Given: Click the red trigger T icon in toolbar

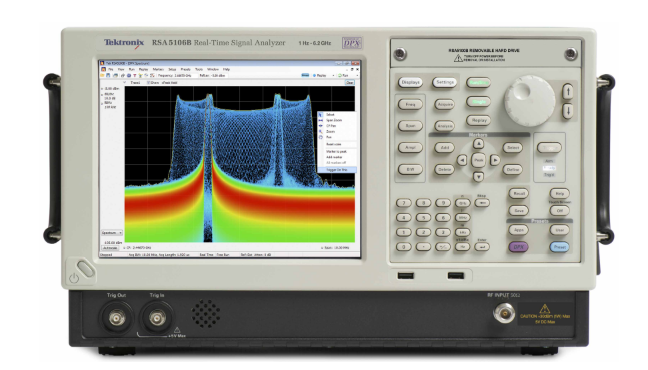Looking at the screenshot, I should pos(135,75).
